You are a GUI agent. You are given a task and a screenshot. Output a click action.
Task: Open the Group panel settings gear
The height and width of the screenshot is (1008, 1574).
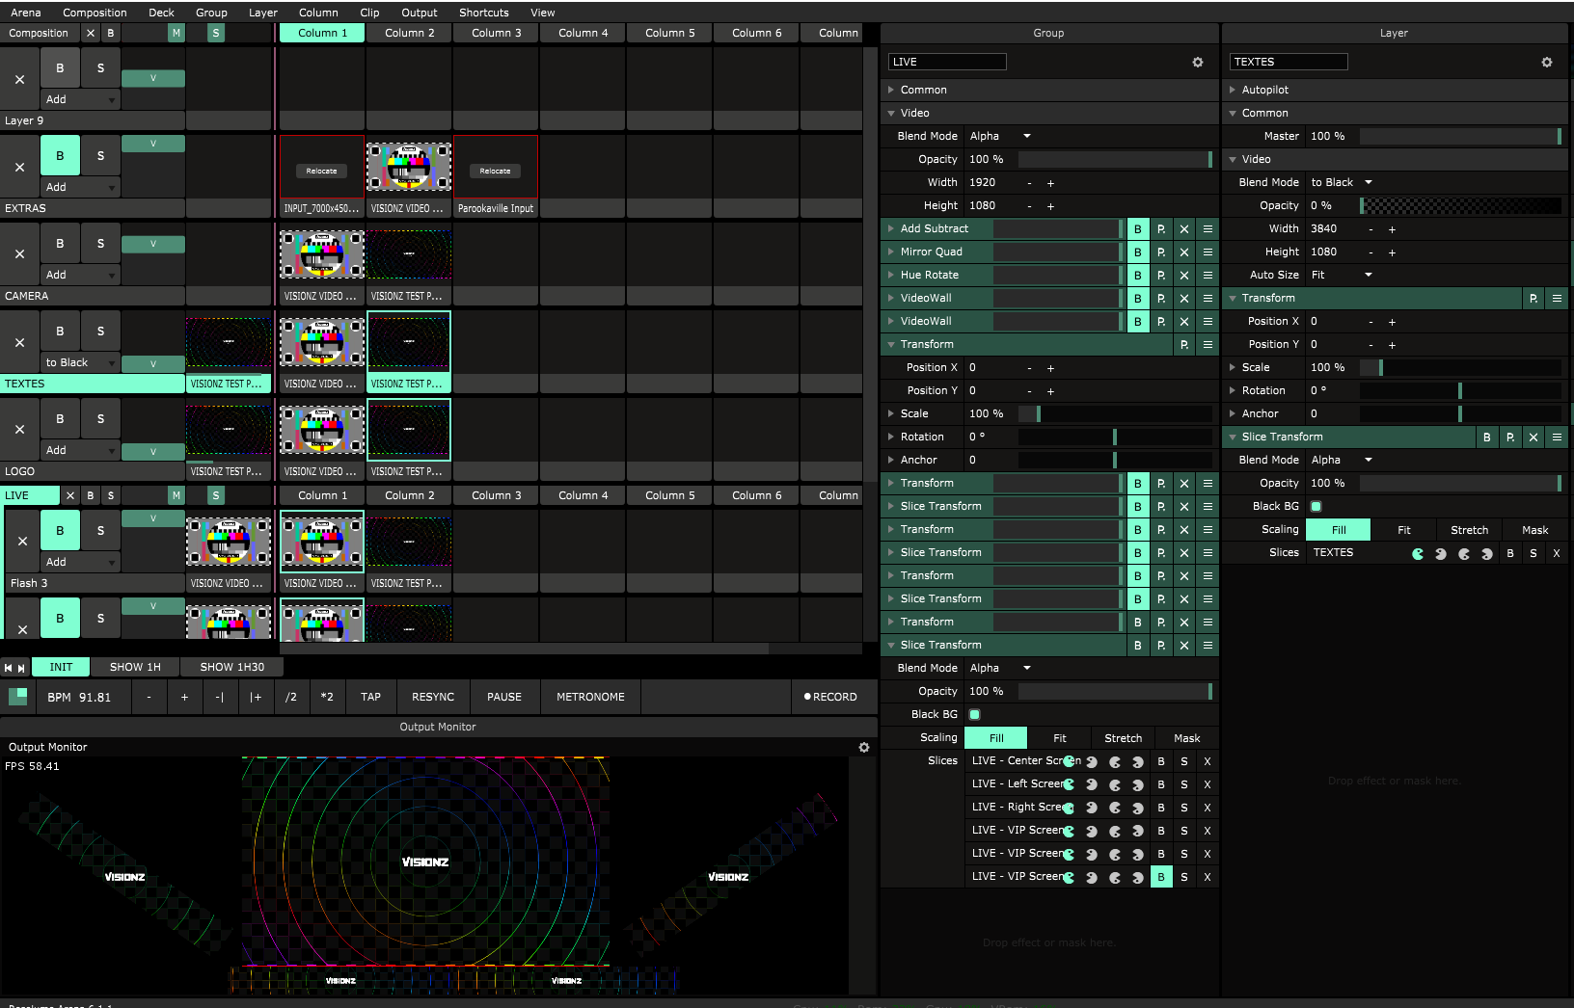pyautogui.click(x=1197, y=63)
